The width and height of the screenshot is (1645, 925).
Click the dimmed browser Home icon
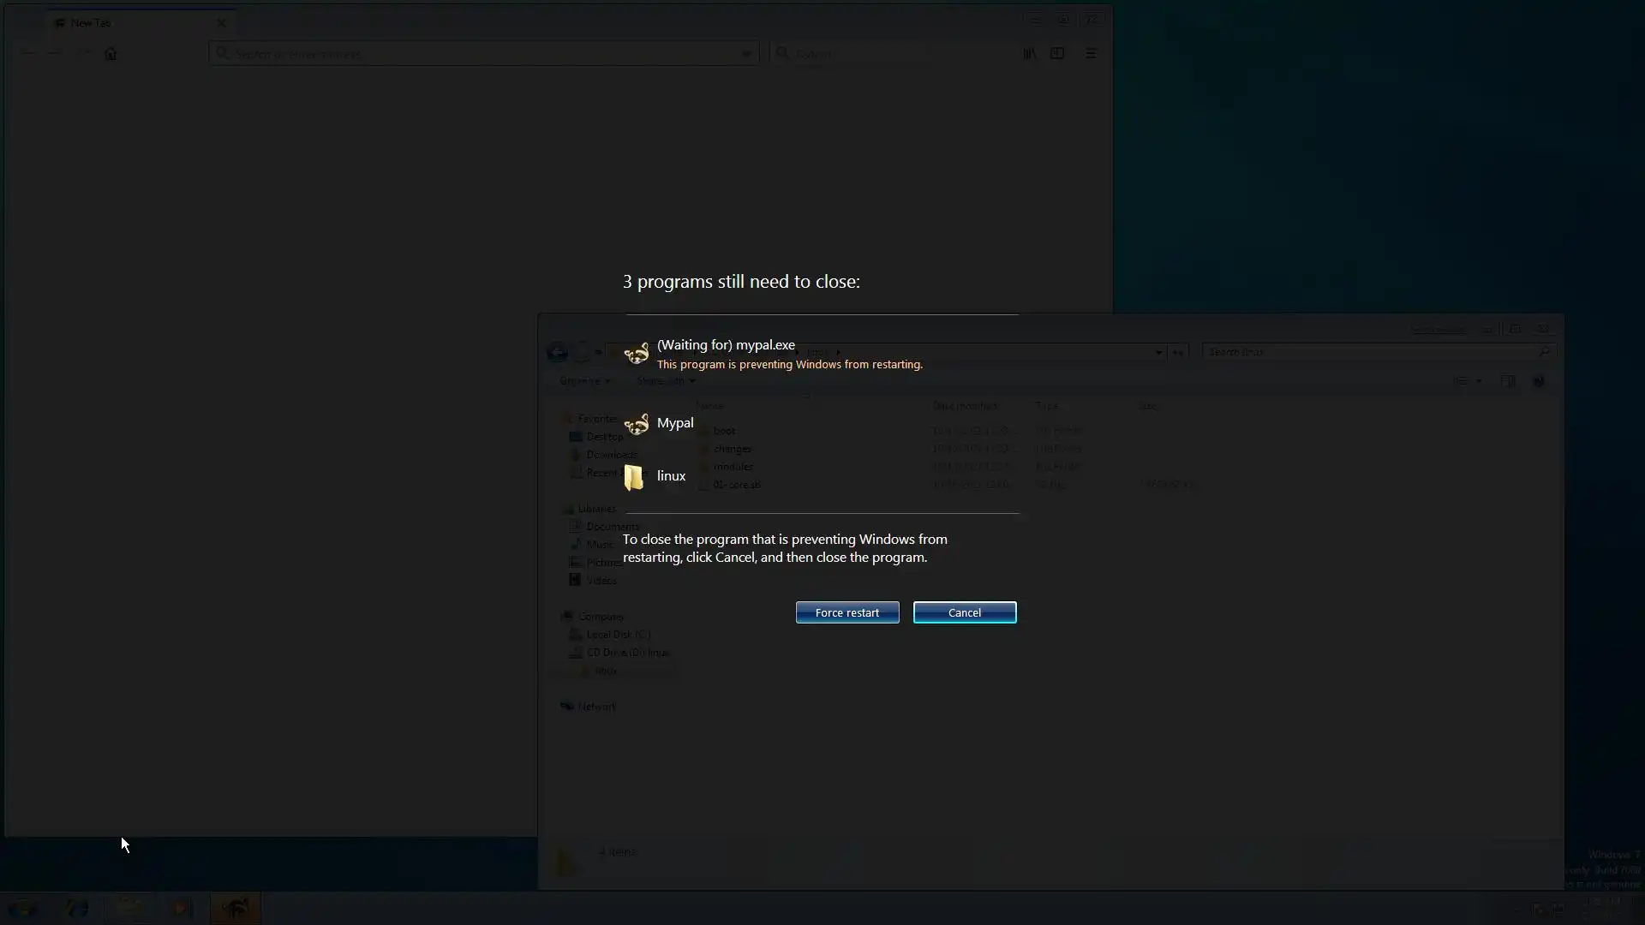tap(111, 54)
